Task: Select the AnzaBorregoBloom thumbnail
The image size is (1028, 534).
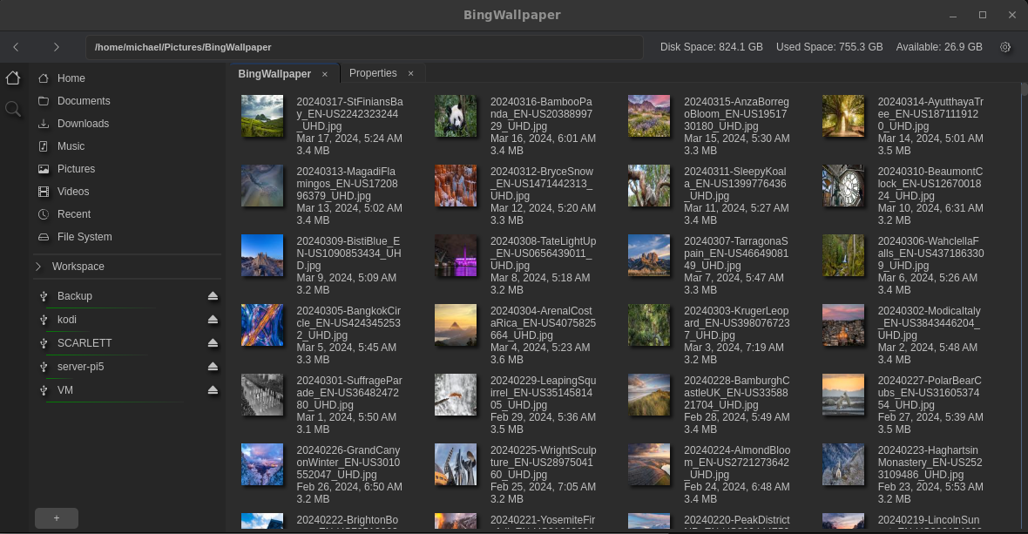Action: [x=649, y=116]
